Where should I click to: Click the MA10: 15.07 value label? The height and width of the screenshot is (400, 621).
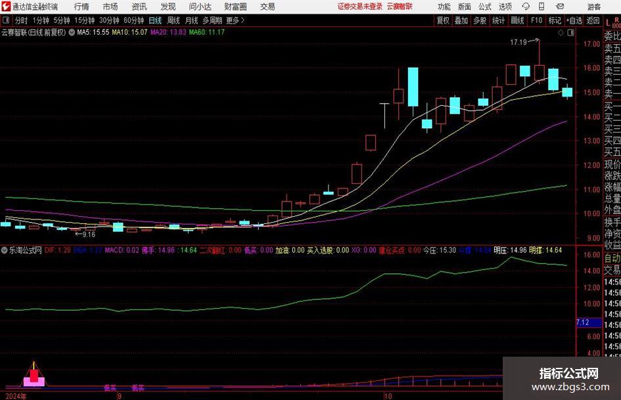point(130,32)
